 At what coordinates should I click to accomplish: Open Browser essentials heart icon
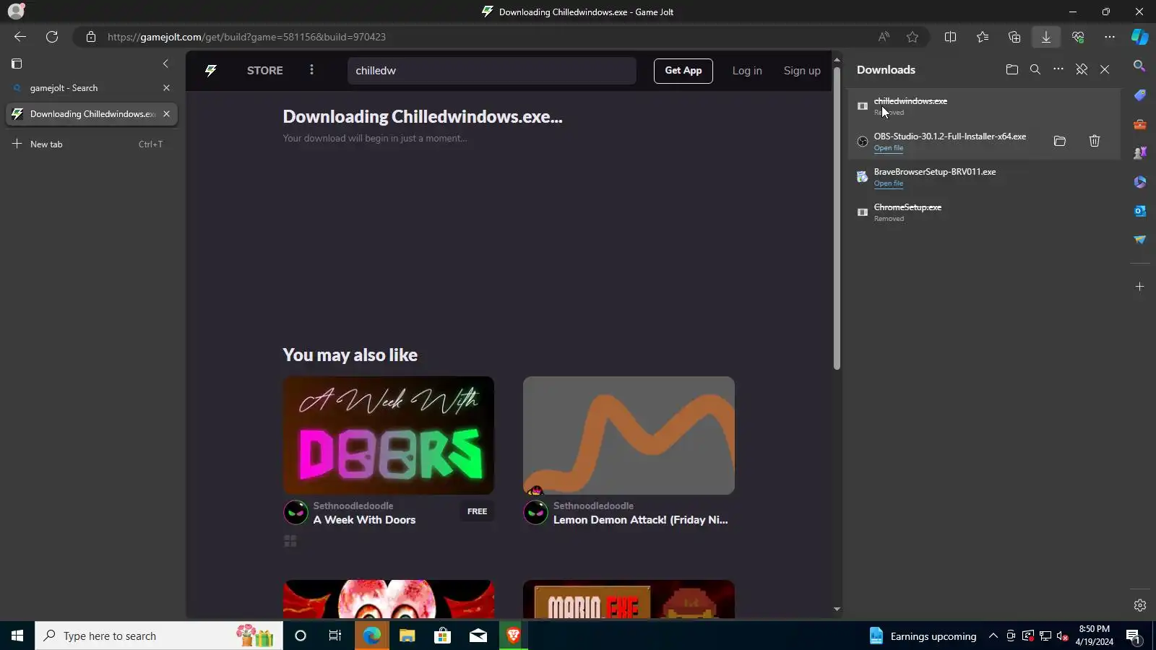pyautogui.click(x=1078, y=37)
